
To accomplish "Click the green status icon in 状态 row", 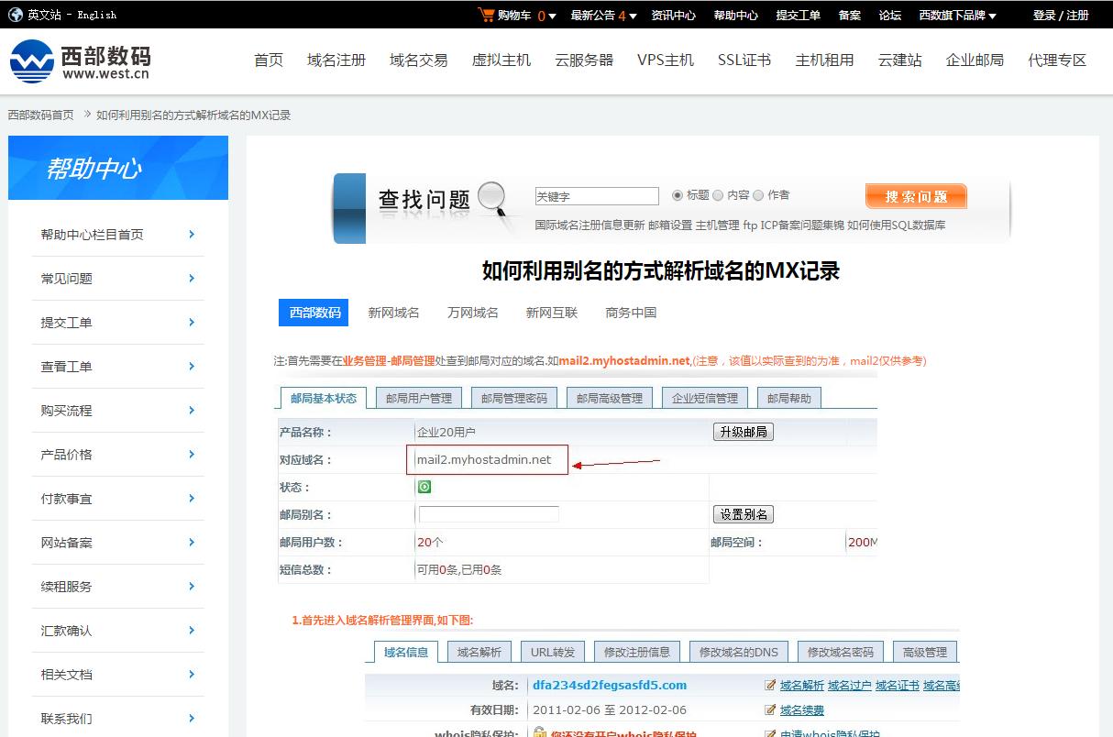I will tap(424, 486).
